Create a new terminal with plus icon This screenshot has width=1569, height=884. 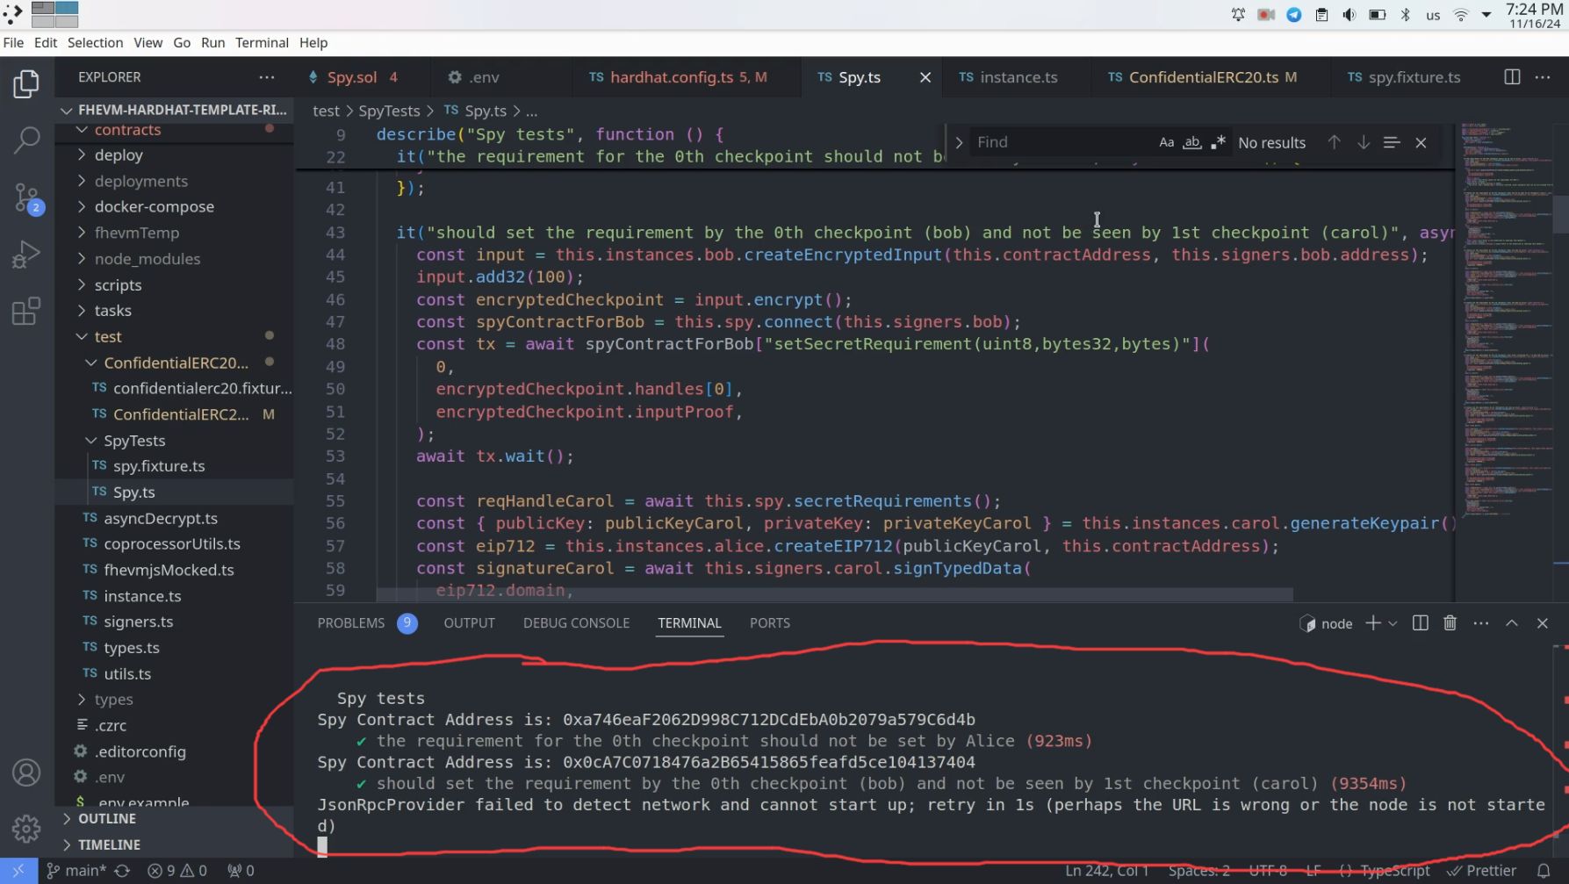tap(1373, 623)
